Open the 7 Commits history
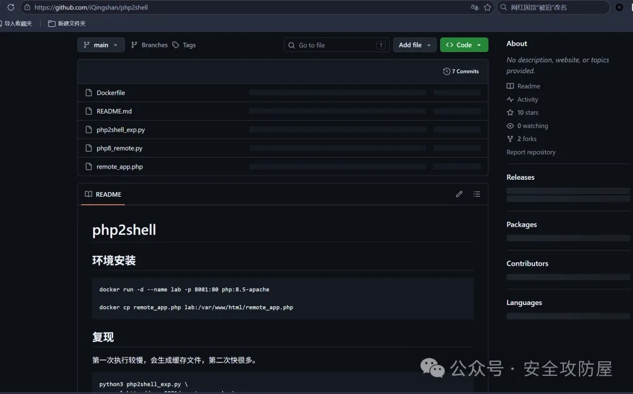This screenshot has height=394, width=633. coord(461,71)
